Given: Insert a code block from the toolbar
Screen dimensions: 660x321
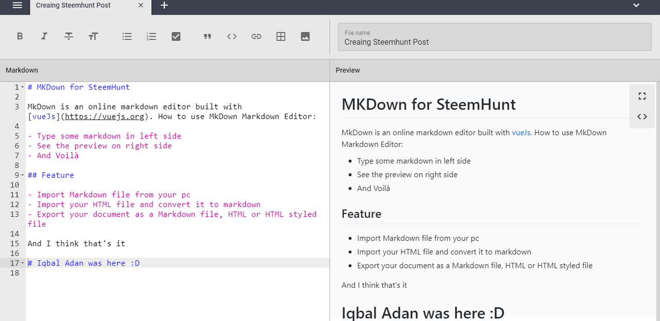Looking at the screenshot, I should point(232,37).
